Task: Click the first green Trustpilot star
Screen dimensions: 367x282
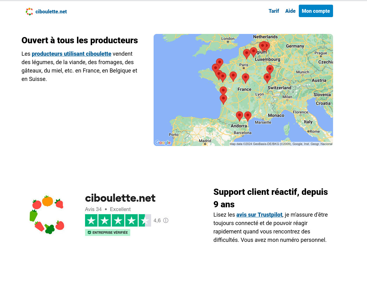Action: tap(91, 220)
